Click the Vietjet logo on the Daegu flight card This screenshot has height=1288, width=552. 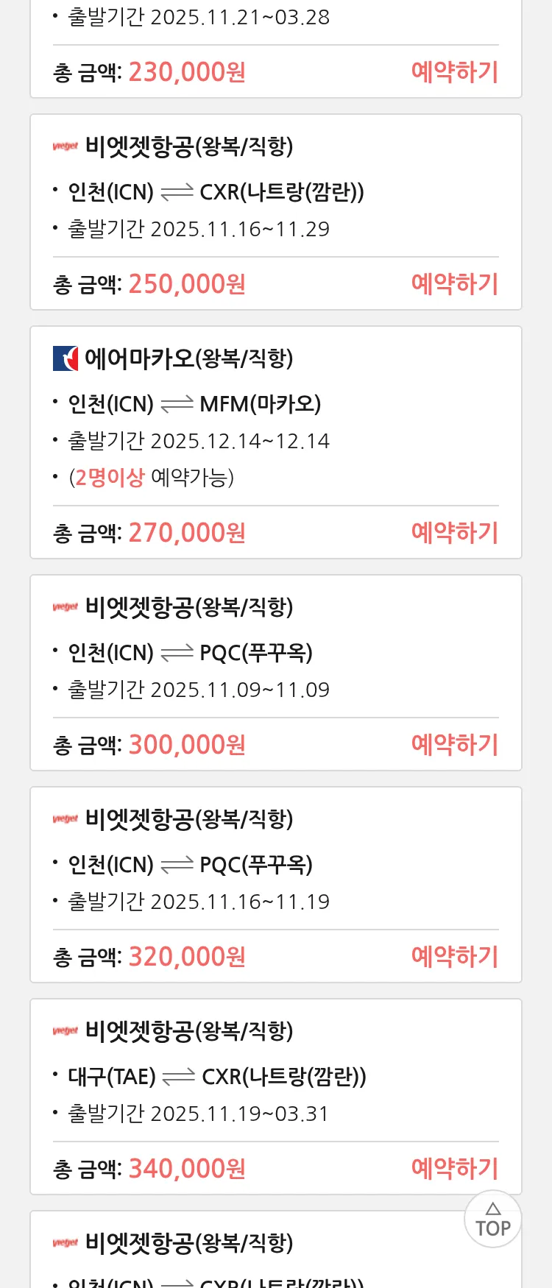pyautogui.click(x=66, y=1031)
